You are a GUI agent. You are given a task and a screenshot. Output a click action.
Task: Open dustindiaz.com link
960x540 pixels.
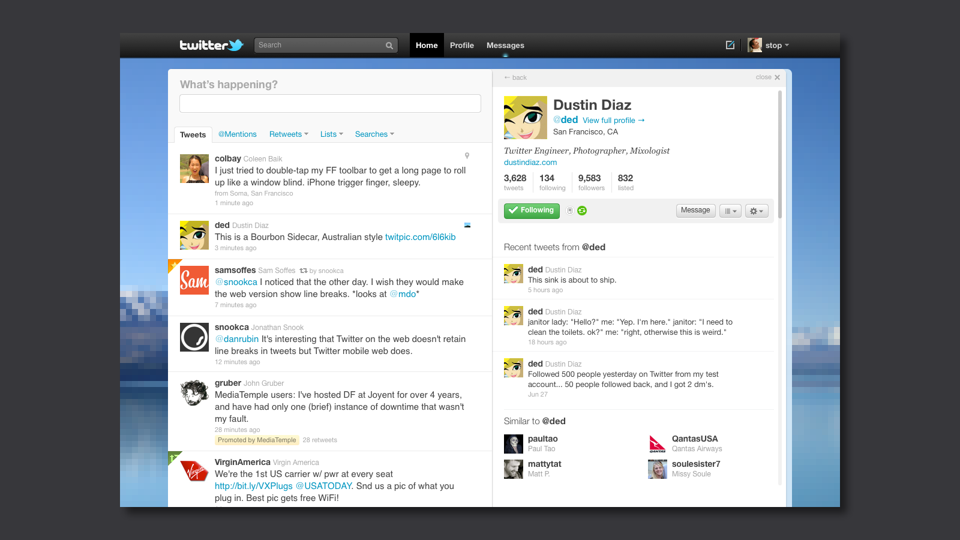pyautogui.click(x=530, y=163)
